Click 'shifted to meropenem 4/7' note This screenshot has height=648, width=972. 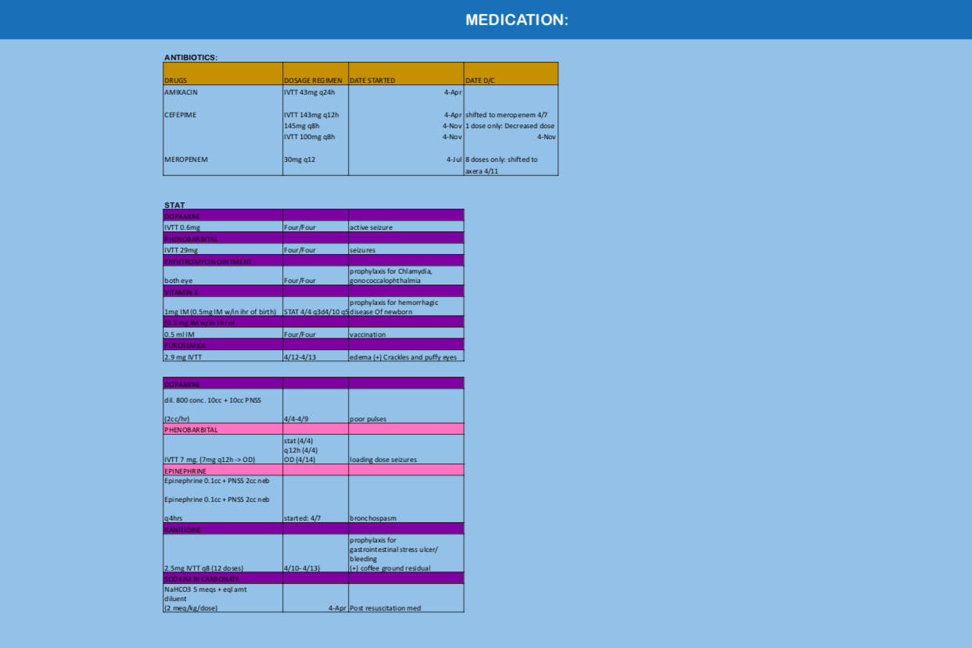[506, 115]
